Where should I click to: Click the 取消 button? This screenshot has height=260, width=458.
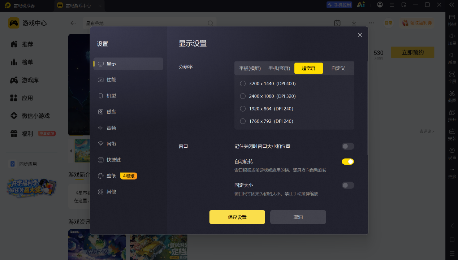coord(298,217)
